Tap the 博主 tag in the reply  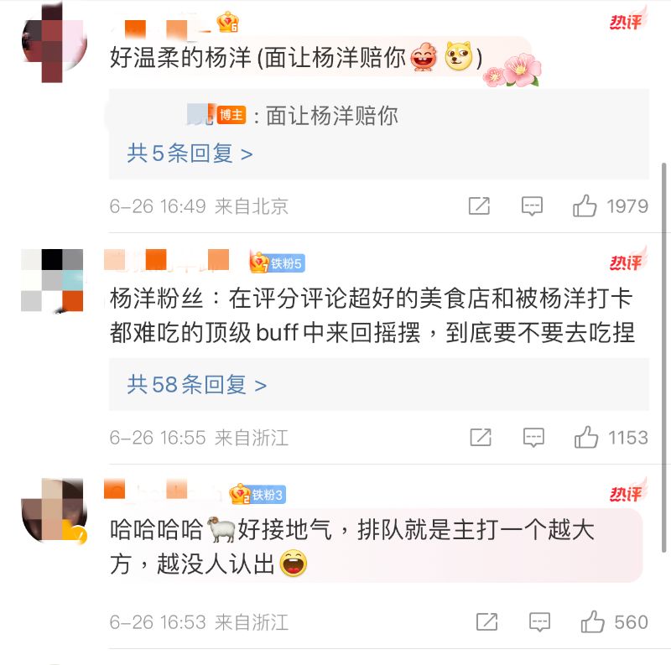(231, 115)
